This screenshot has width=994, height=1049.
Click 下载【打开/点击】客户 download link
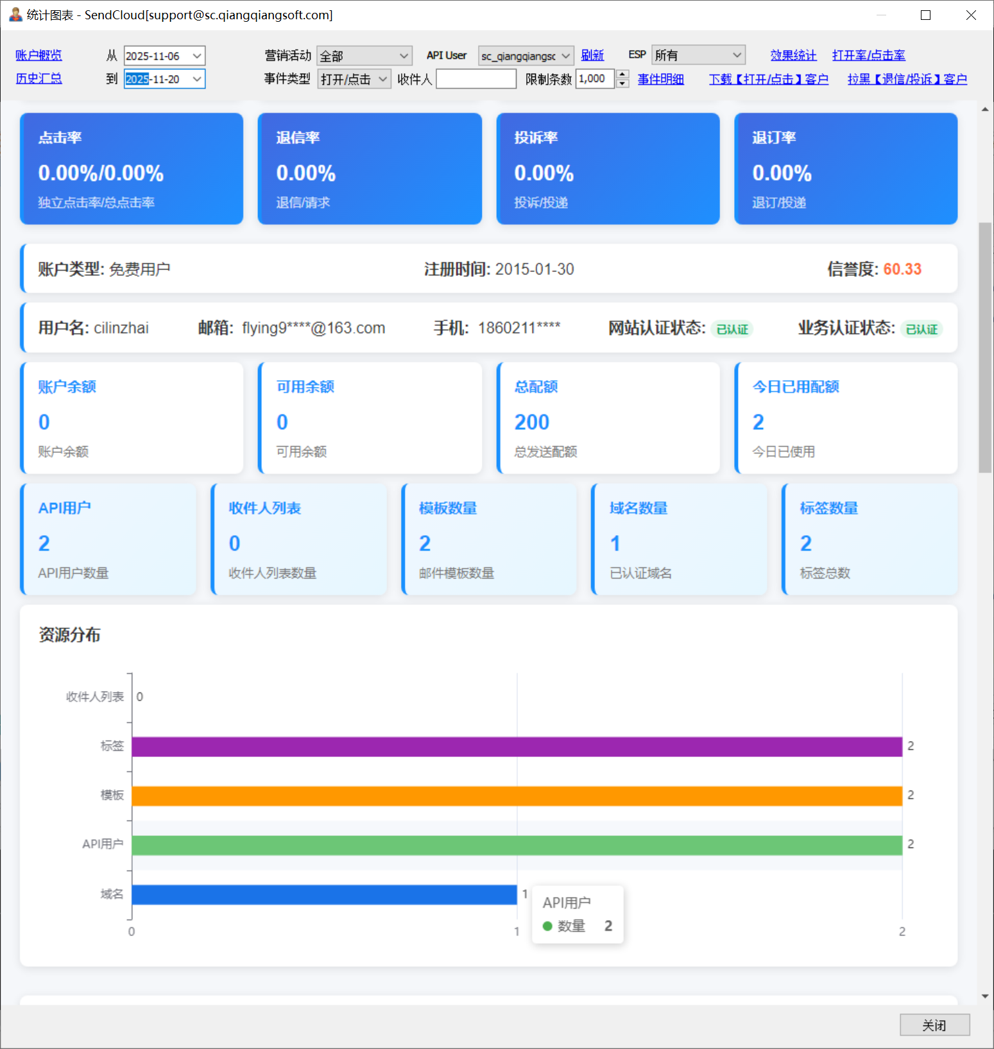[x=768, y=80]
